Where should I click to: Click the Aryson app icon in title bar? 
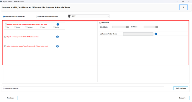coord(1,1)
